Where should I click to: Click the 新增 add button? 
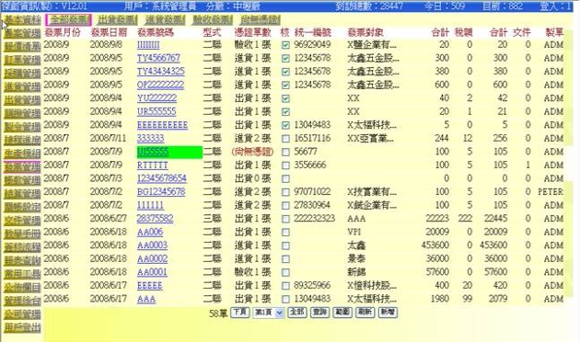[x=388, y=313]
